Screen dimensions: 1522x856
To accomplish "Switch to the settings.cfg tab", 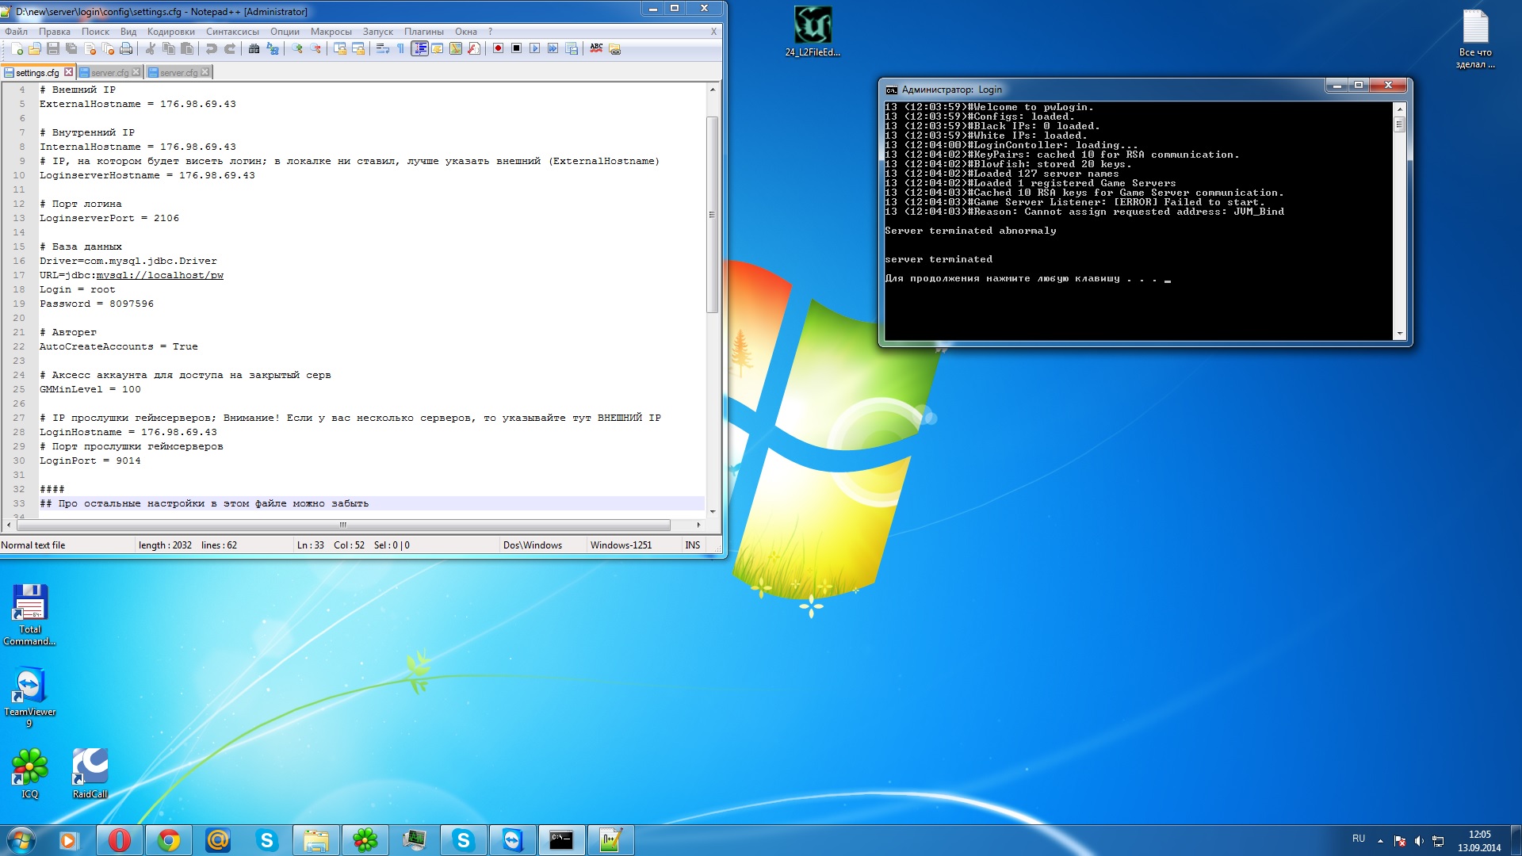I will (36, 72).
